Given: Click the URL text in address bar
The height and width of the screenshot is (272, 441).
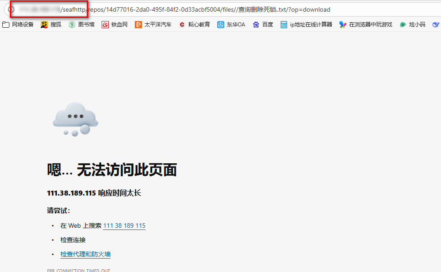Looking at the screenshot, I should [x=201, y=9].
